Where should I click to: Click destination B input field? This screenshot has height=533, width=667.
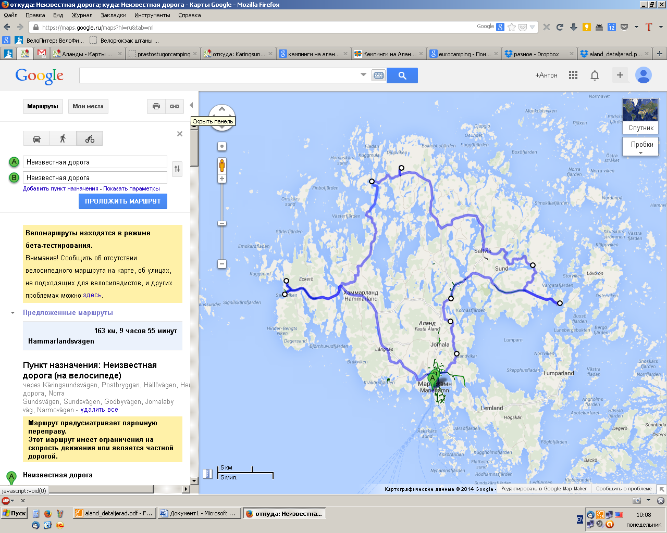(x=95, y=177)
